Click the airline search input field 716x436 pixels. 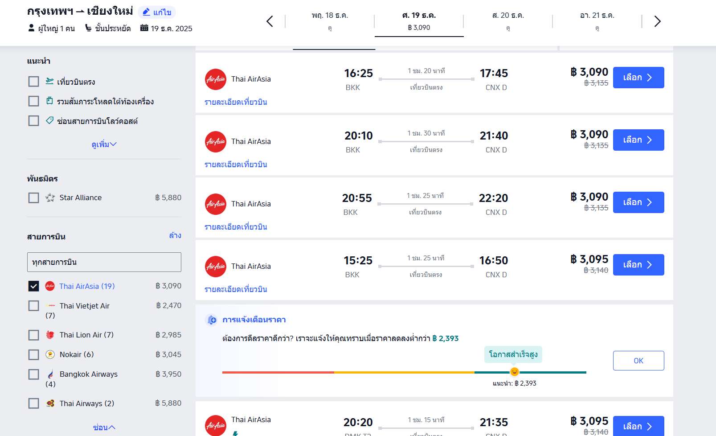point(104,262)
